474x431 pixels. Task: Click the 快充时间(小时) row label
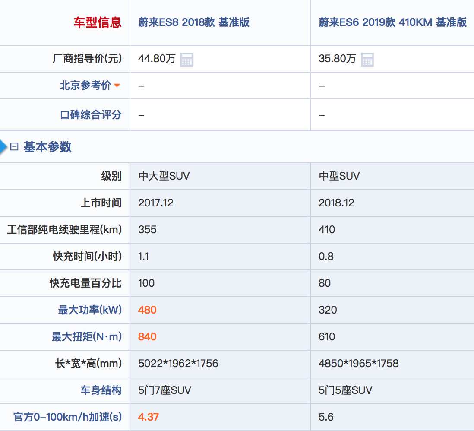[87, 257]
